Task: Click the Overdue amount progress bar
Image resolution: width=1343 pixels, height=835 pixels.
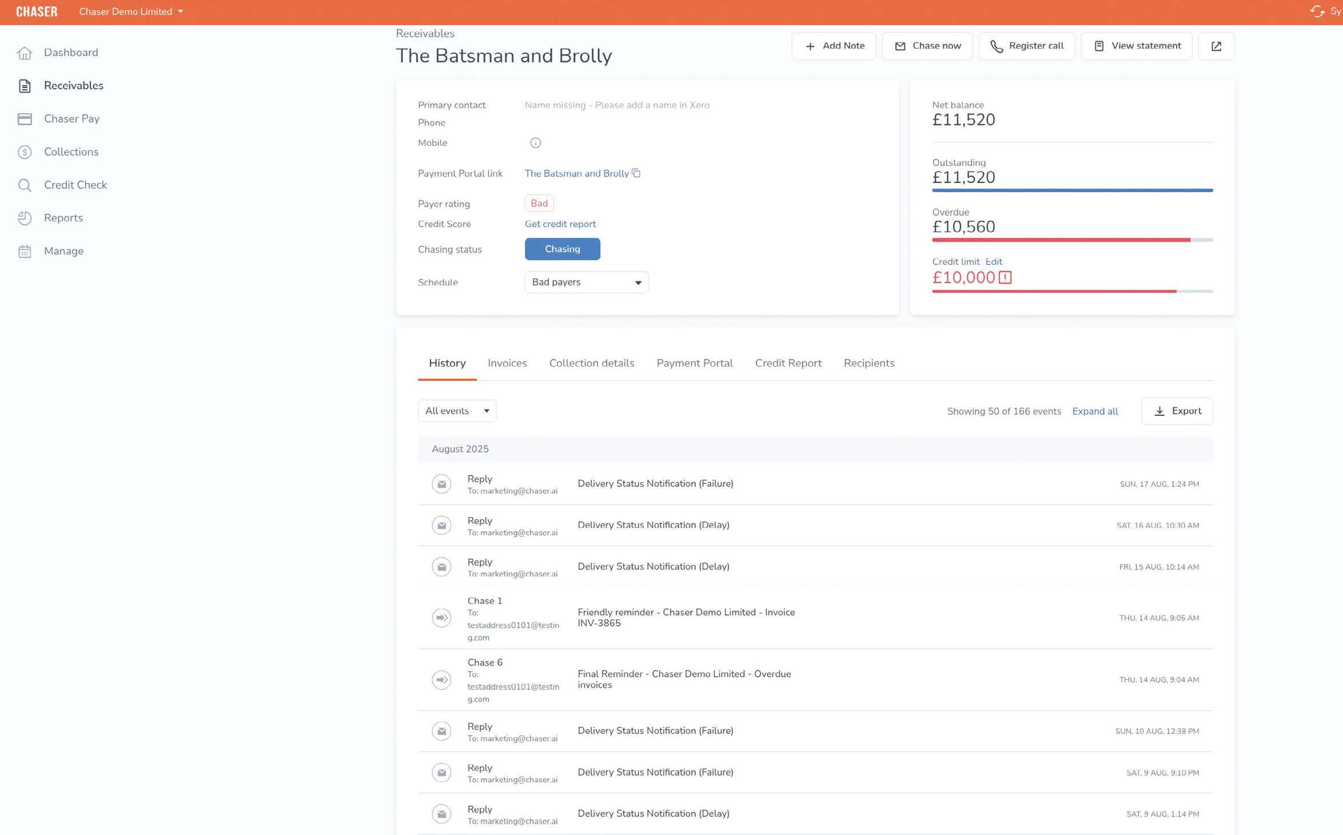Action: click(1071, 240)
